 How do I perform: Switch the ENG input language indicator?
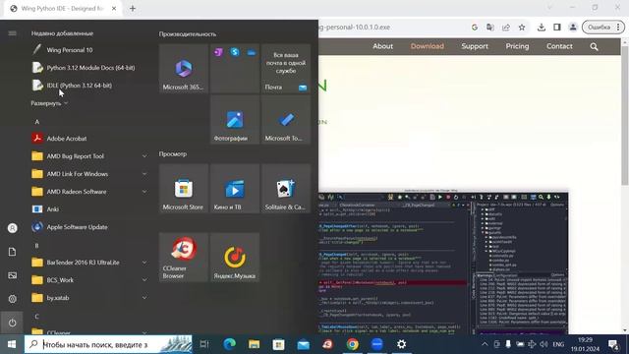pos(558,344)
